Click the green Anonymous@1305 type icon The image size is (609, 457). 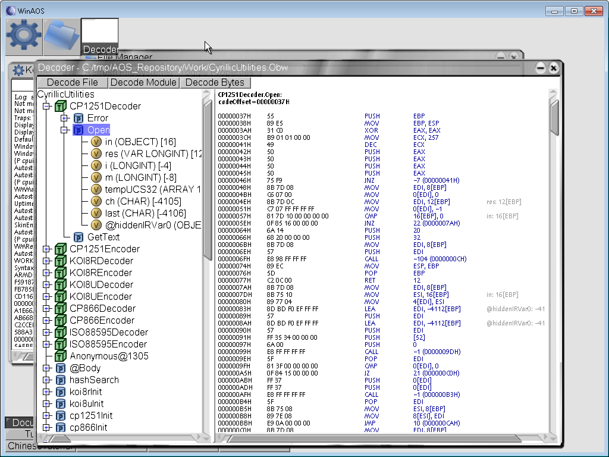60,356
